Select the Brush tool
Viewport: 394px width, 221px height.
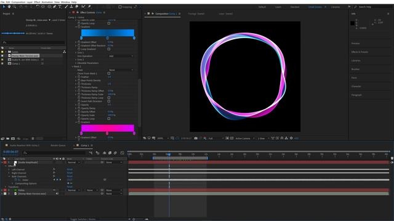pos(66,7)
